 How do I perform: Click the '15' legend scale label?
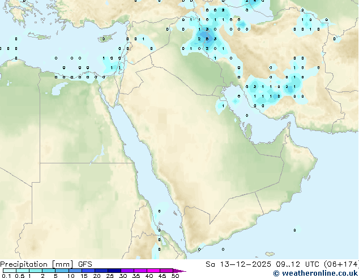84,276
